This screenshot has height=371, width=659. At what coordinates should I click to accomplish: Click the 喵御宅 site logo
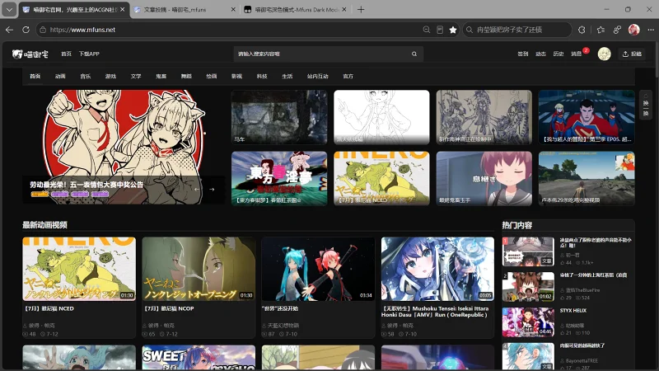30,54
